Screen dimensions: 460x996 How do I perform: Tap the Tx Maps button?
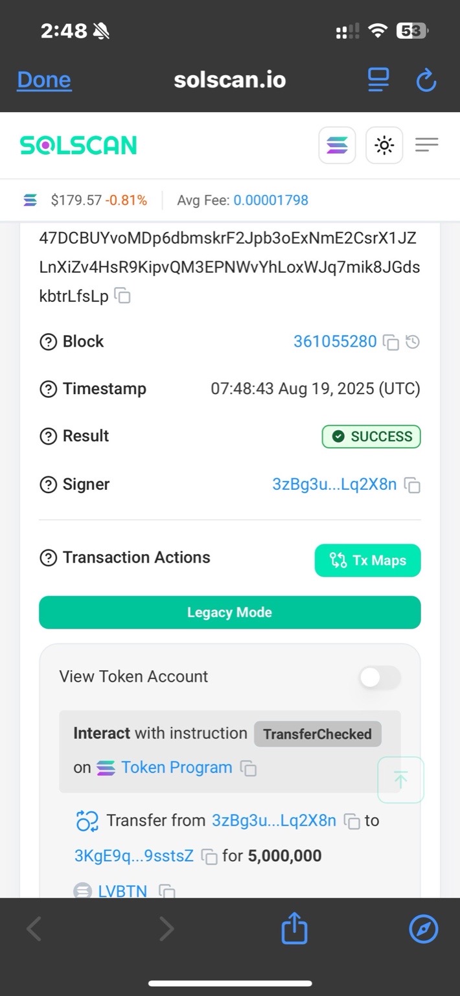(x=368, y=561)
